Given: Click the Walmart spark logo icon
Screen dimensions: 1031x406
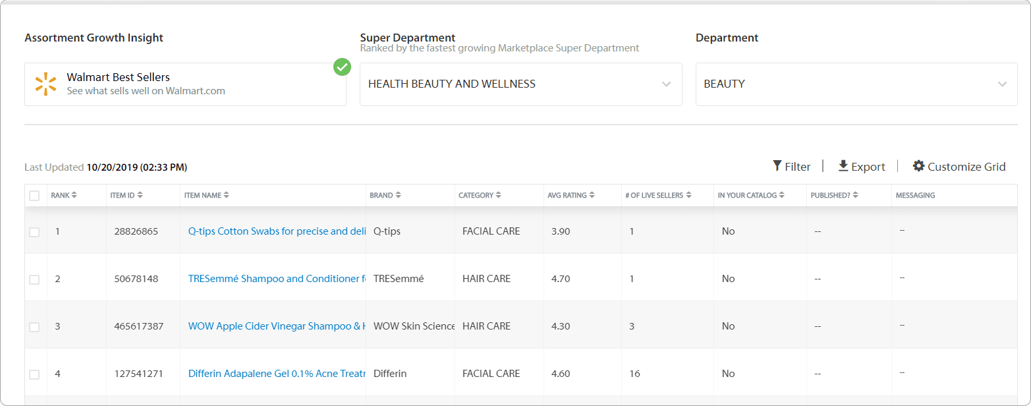Looking at the screenshot, I should click(45, 84).
